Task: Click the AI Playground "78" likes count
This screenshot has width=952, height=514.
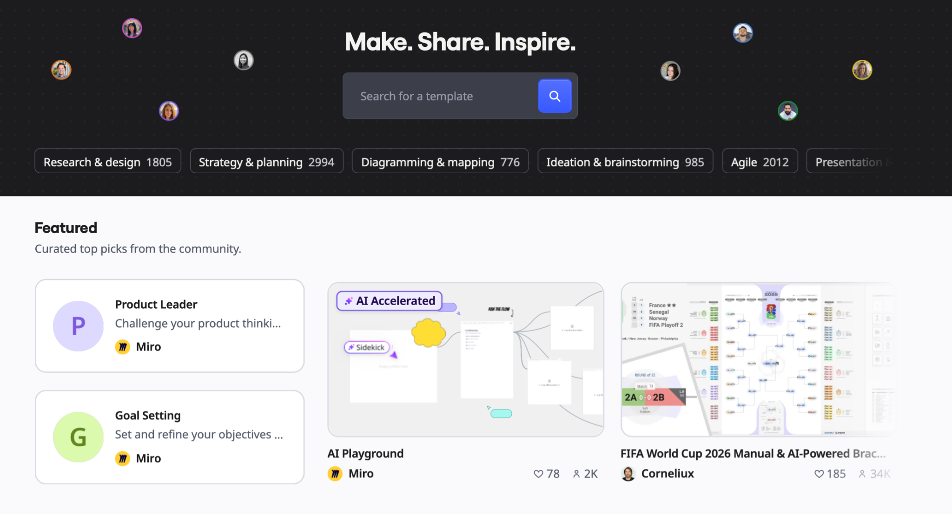Action: coord(553,474)
